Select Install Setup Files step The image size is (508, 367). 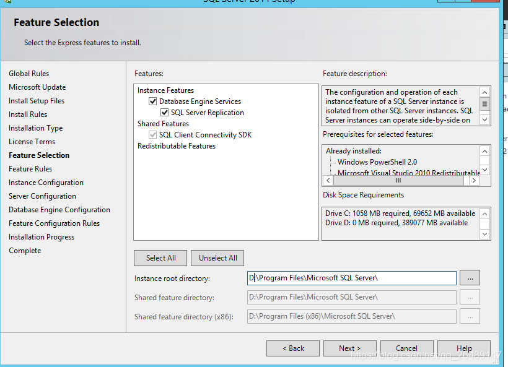(37, 101)
